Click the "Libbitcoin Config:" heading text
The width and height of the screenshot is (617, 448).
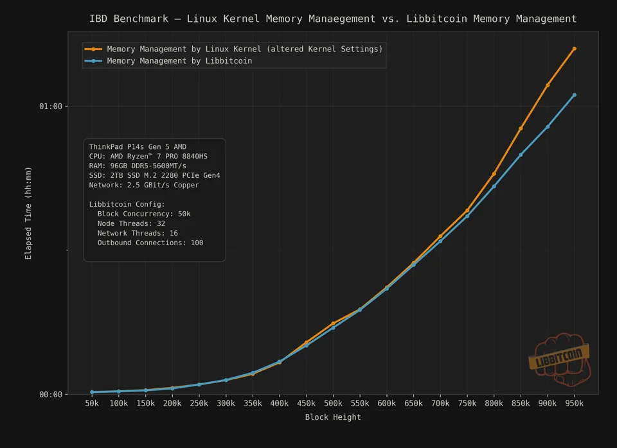127,204
